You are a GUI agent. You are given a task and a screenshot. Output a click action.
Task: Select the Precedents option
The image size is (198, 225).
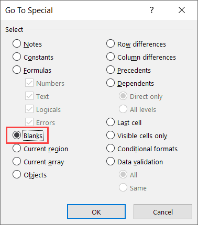tap(111, 70)
